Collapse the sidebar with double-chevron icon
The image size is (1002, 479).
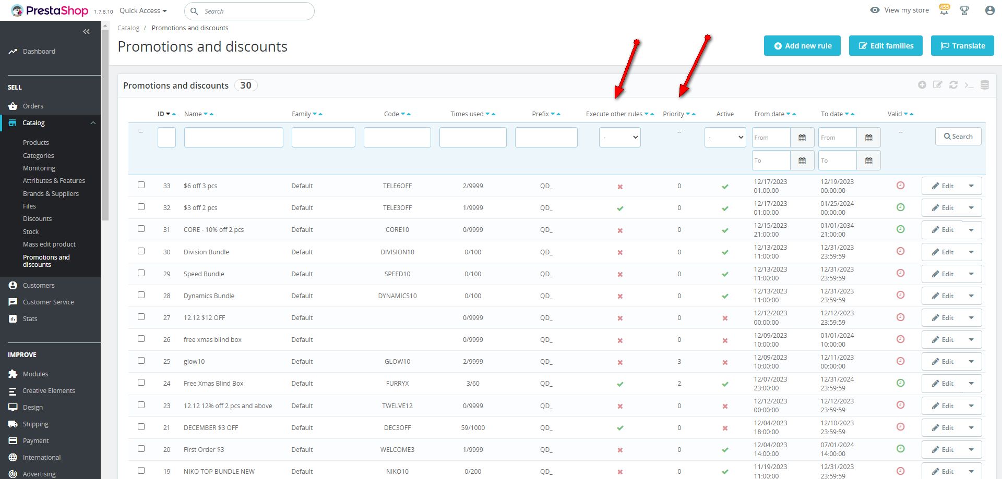click(86, 32)
